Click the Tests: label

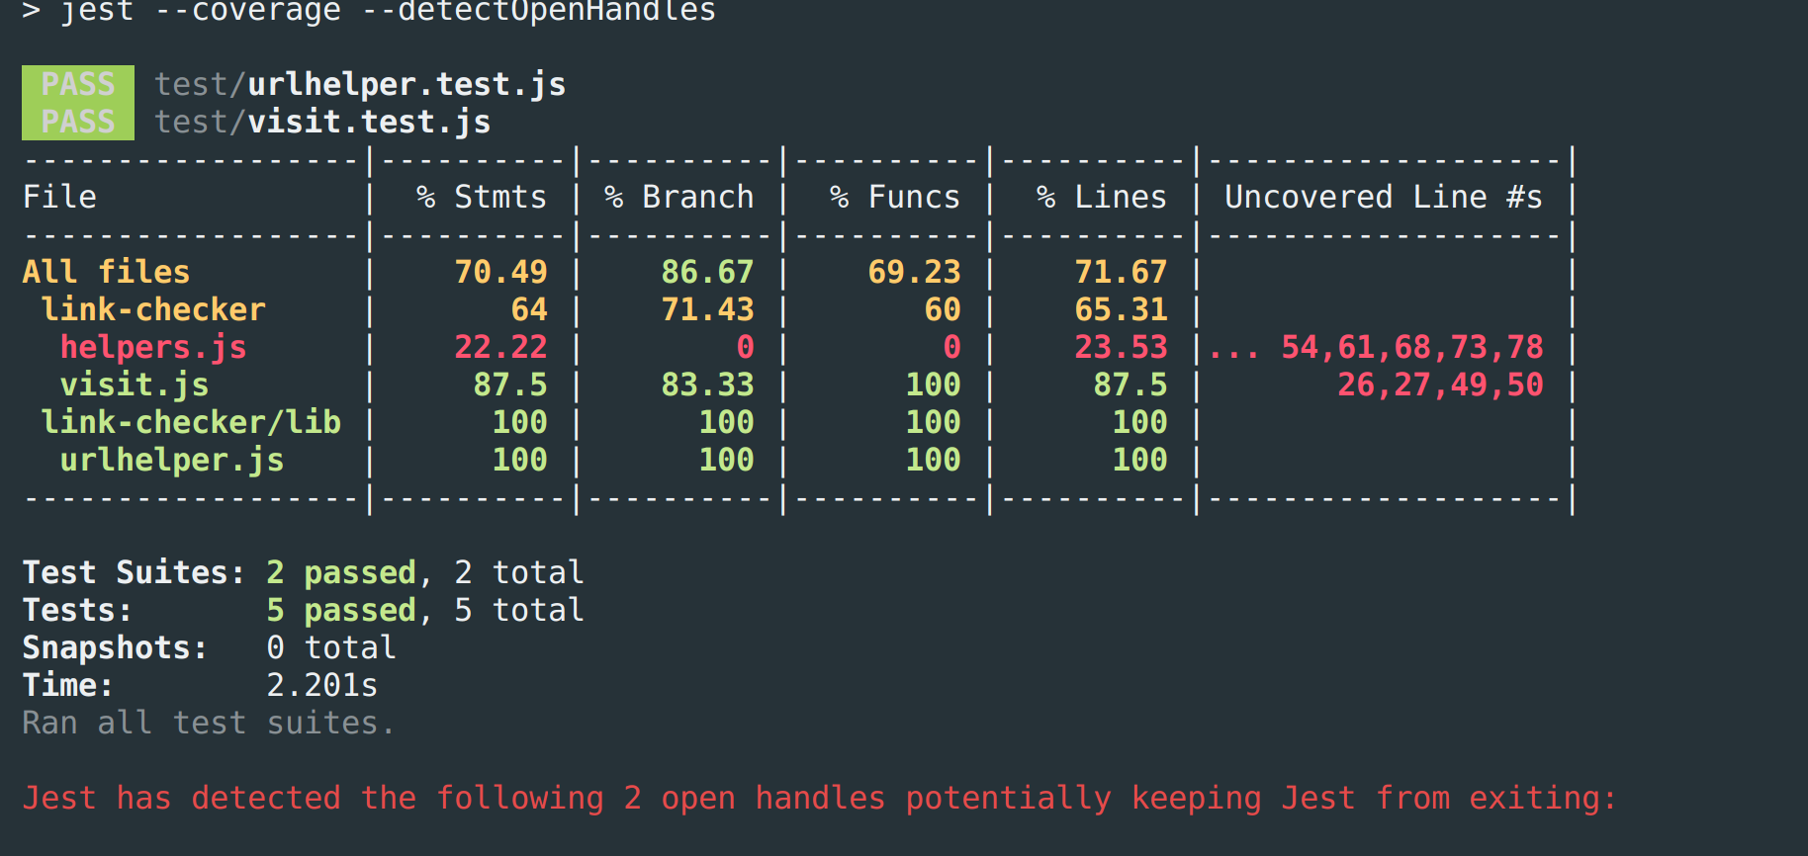click(77, 610)
